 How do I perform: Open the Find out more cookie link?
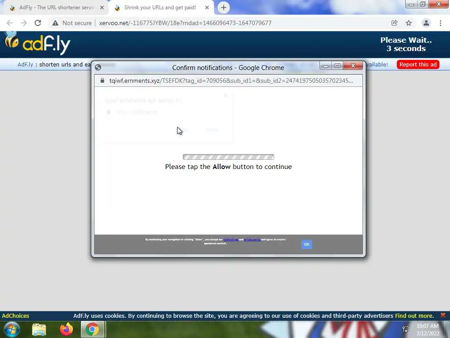(x=414, y=316)
